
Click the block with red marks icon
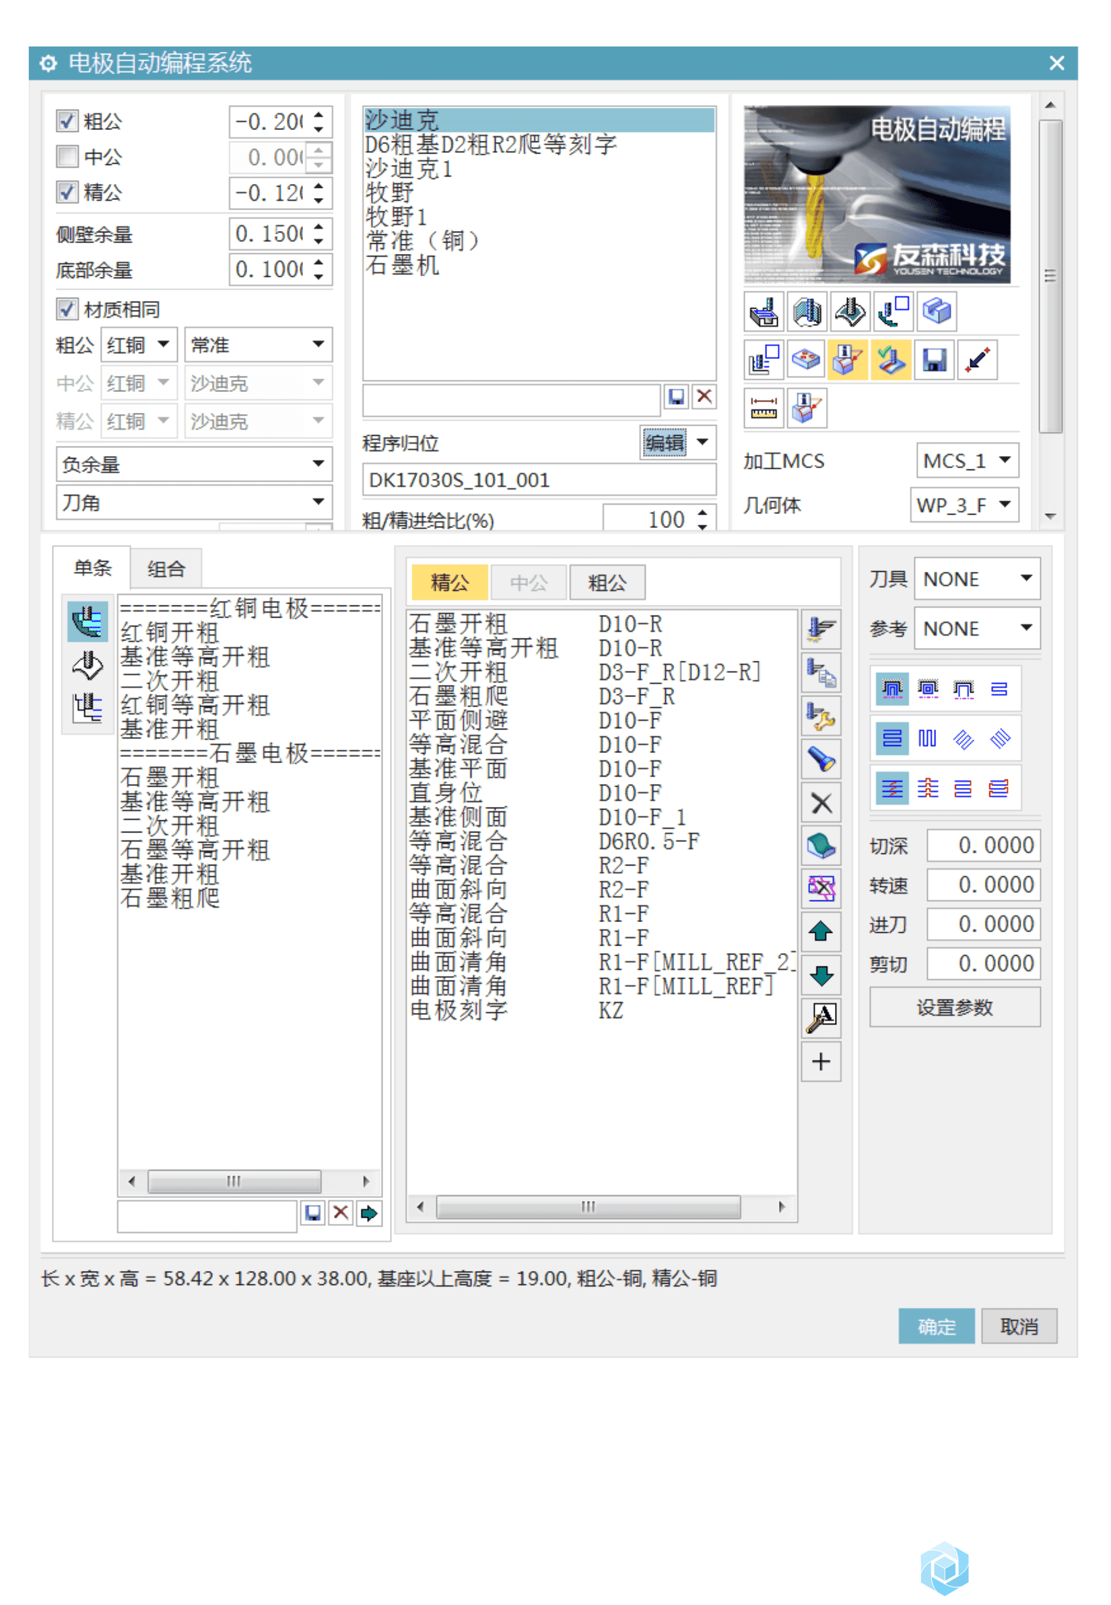point(807,360)
